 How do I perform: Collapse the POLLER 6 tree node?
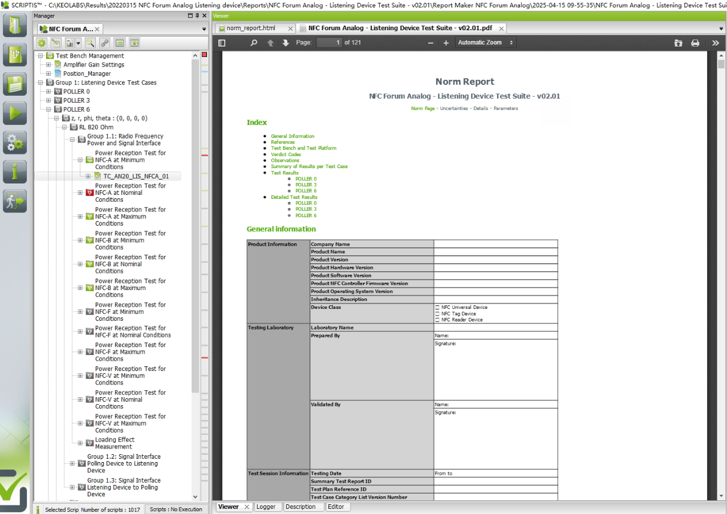(48, 109)
